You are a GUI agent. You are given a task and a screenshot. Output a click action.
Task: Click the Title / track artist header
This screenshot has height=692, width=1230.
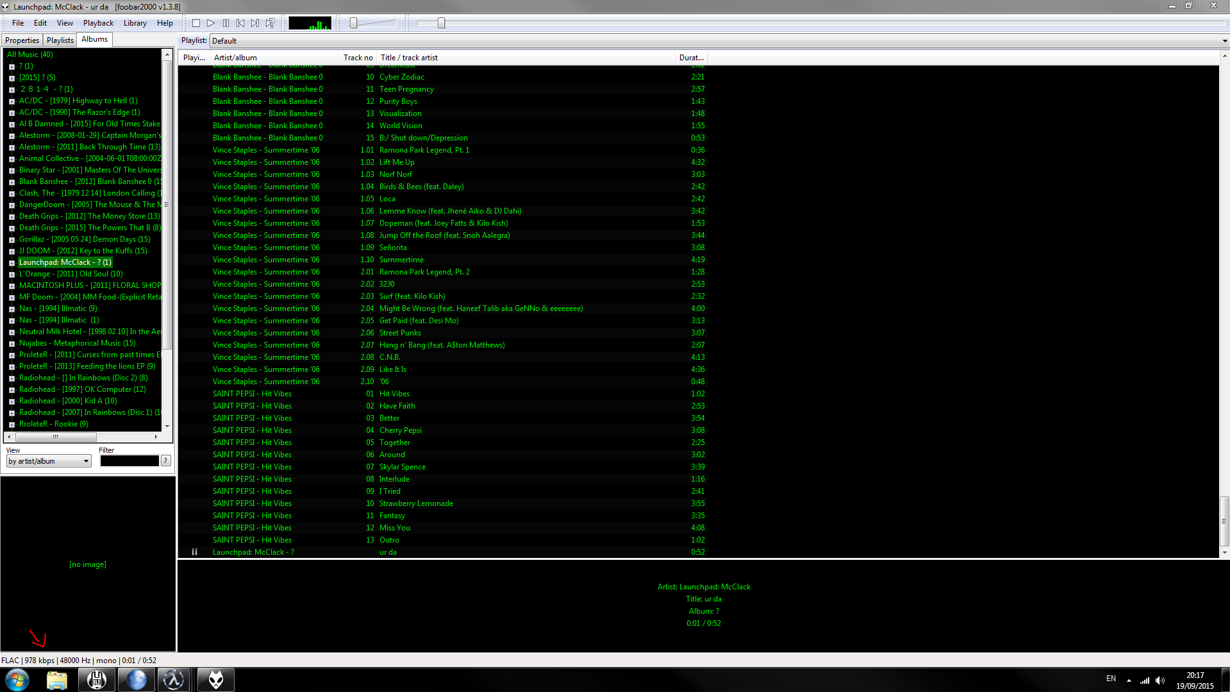[526, 58]
